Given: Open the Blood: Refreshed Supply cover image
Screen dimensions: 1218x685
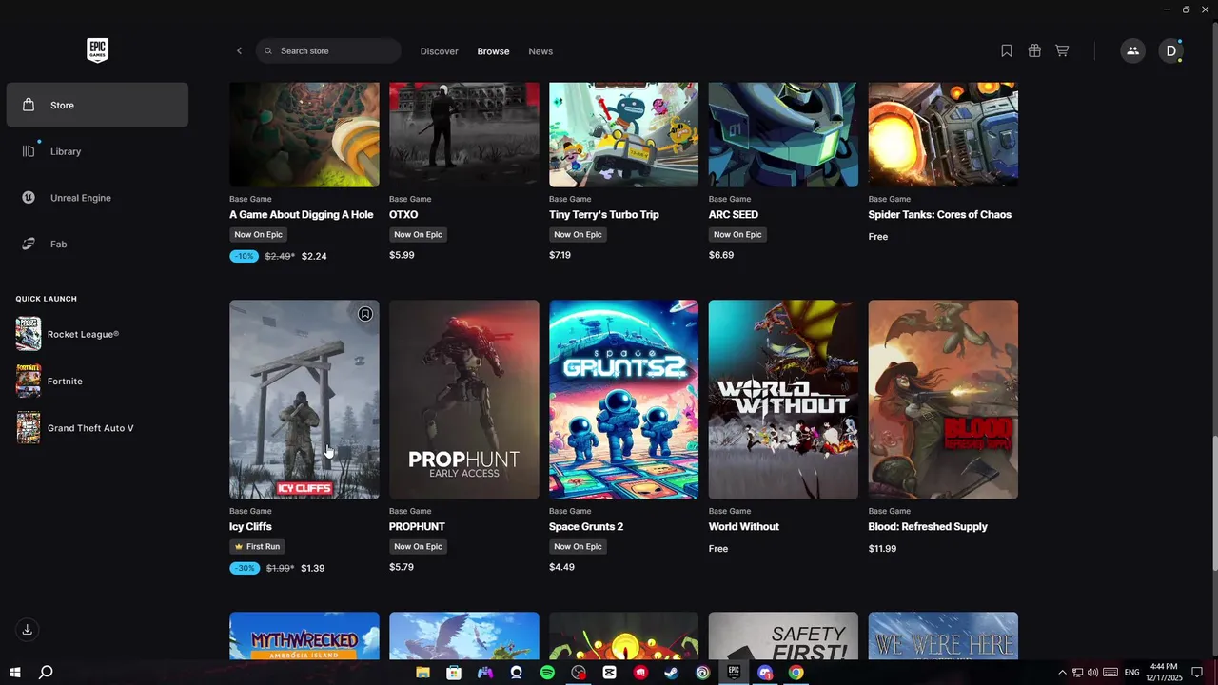Looking at the screenshot, I should coord(943,400).
